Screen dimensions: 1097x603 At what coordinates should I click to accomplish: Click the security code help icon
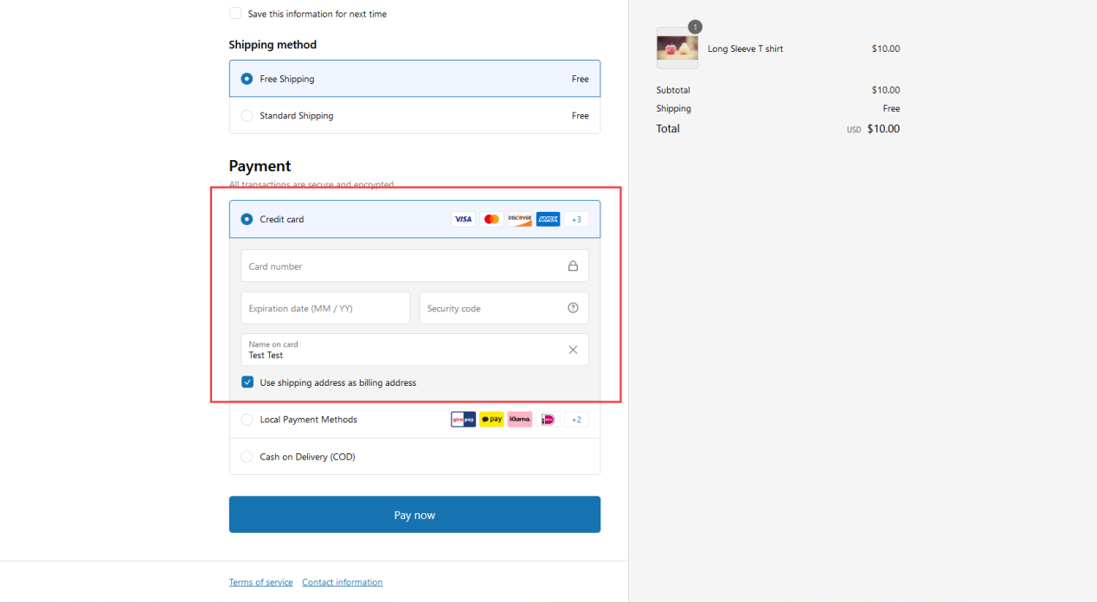click(573, 308)
